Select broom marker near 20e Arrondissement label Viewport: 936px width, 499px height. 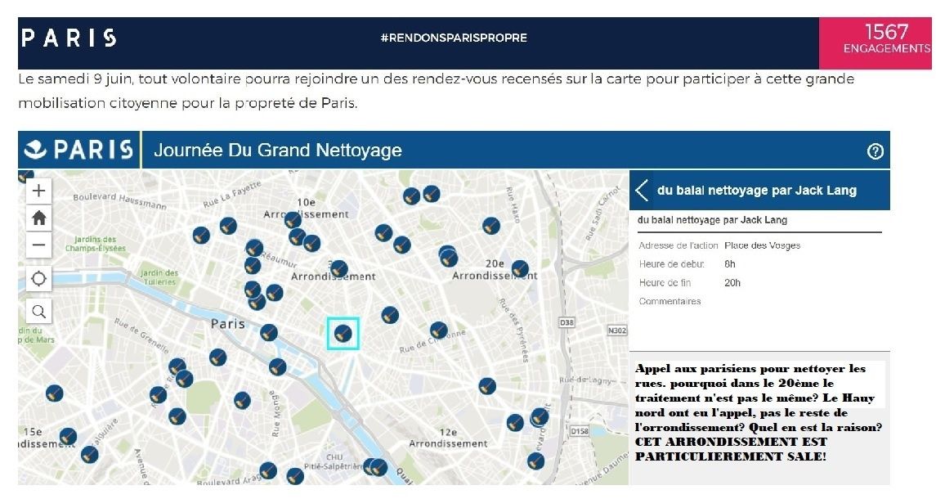point(520,269)
